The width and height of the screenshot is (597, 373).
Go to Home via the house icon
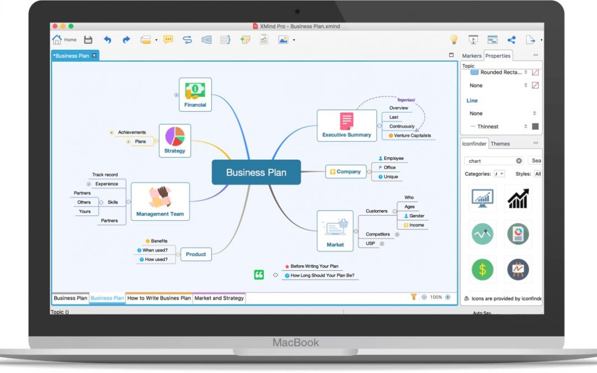[x=57, y=40]
